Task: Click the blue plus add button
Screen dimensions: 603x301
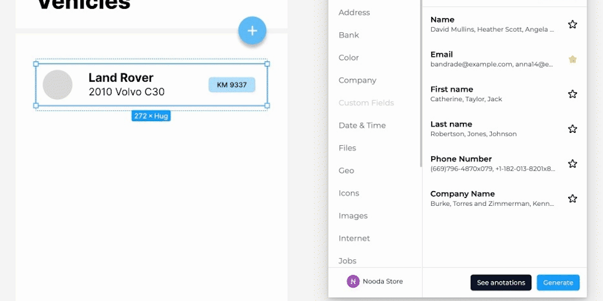Action: (x=252, y=31)
